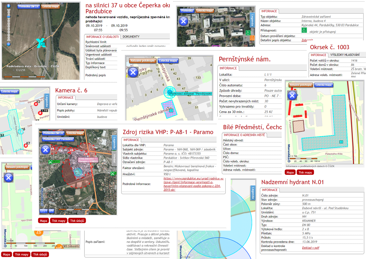Open the VÝSLEDKY HLASOVÁNÍ tab for Okrsek 1003
Image resolution: width=366 pixels, height=259 pixels.
tap(345, 55)
